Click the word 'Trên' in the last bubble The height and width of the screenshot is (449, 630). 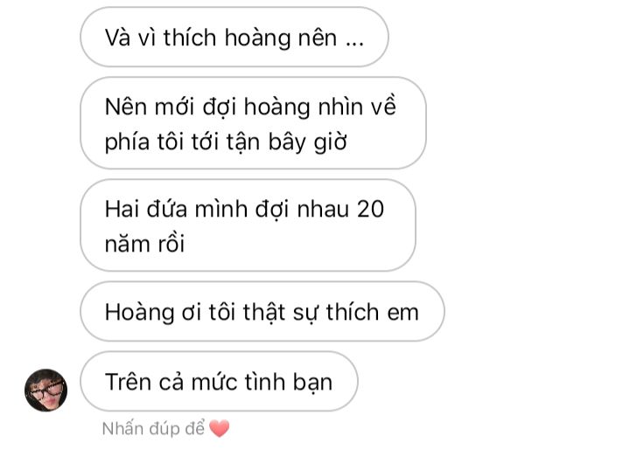(129, 382)
